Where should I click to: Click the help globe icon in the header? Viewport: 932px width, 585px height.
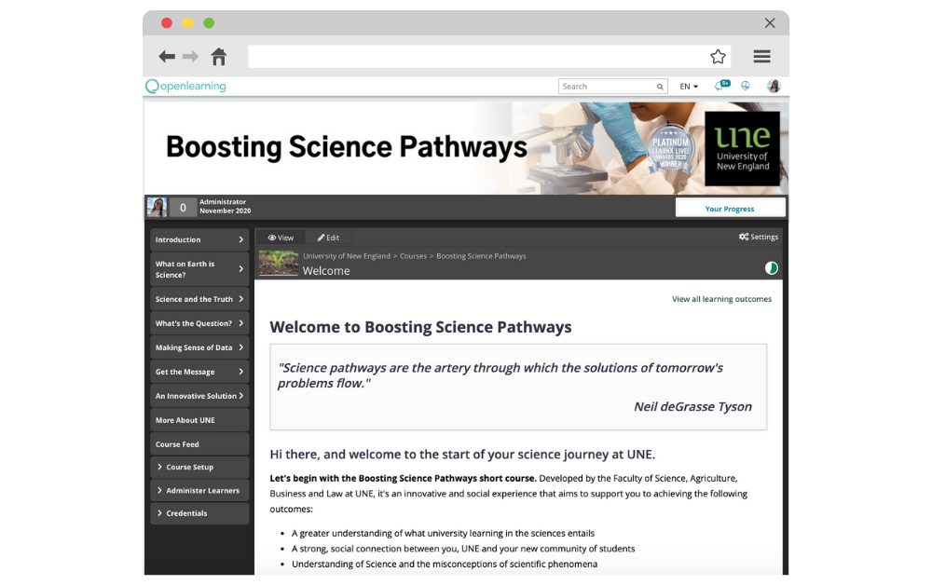pos(746,86)
